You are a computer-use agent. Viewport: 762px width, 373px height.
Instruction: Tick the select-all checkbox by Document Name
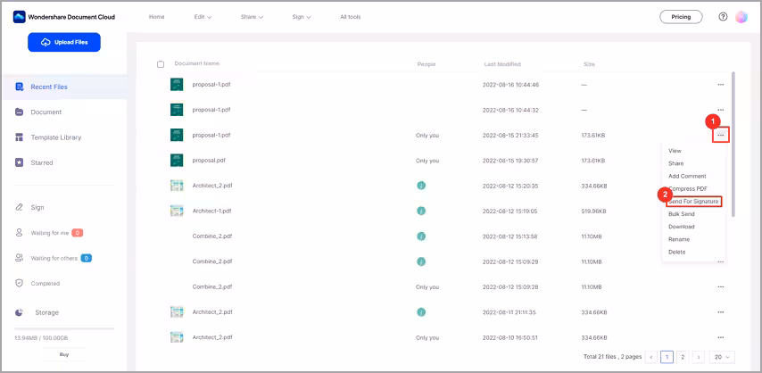point(161,64)
